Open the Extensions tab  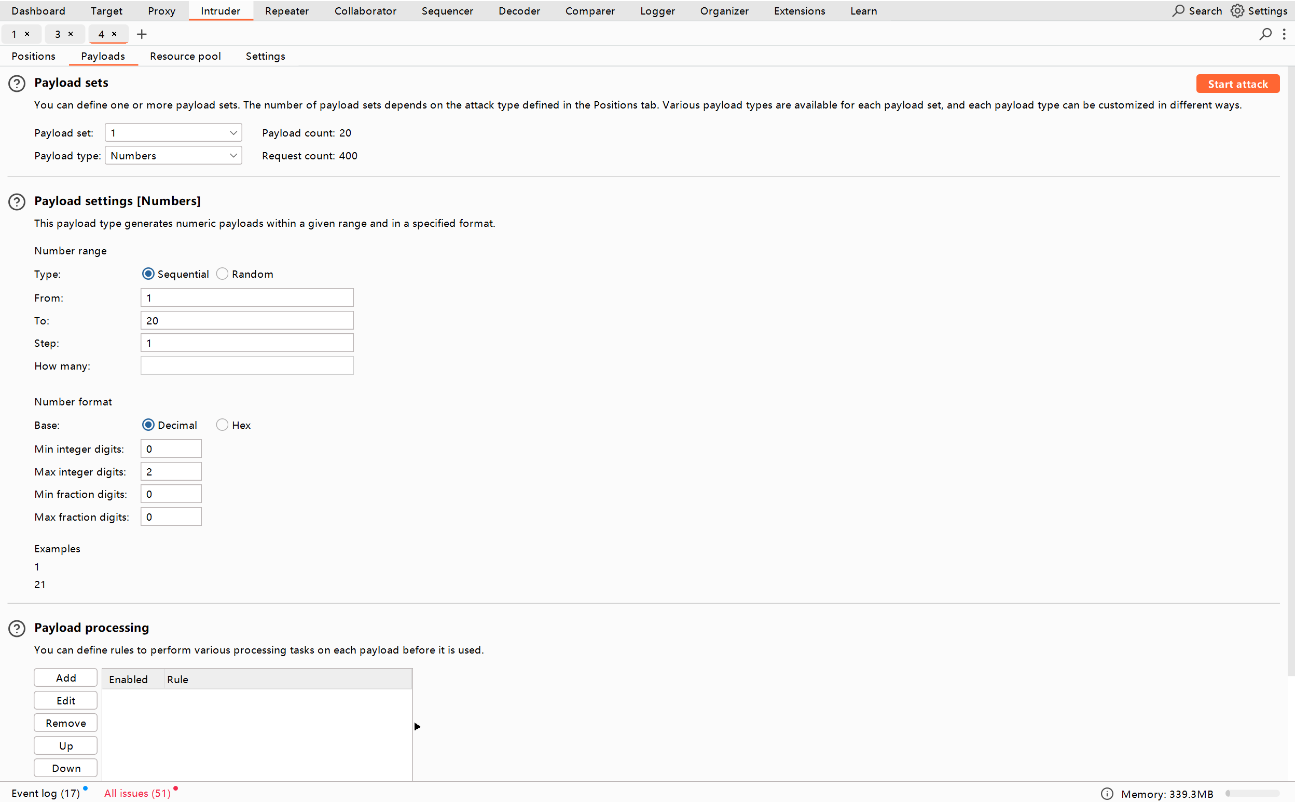(800, 10)
